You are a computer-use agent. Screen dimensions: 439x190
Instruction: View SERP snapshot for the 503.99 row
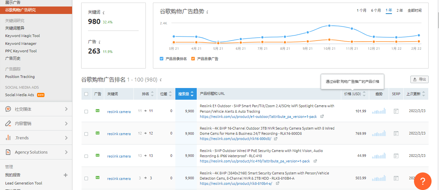coord(396,178)
